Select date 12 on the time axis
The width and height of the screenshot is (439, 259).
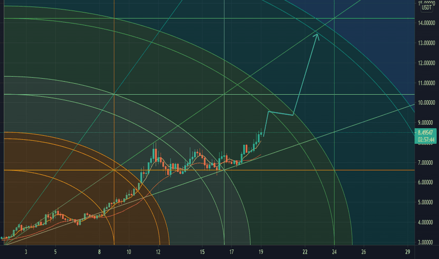(158, 252)
